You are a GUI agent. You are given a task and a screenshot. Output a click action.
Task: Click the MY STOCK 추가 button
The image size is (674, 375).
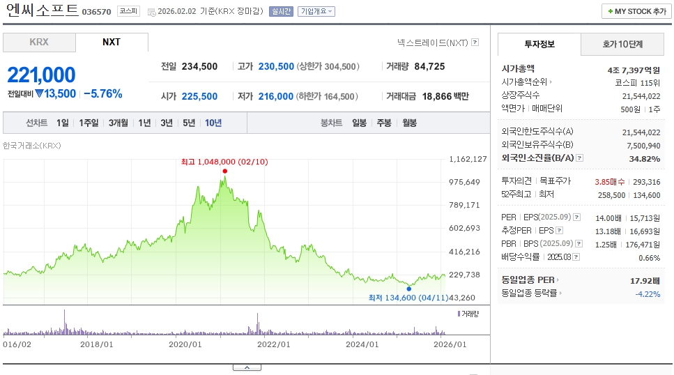point(636,12)
